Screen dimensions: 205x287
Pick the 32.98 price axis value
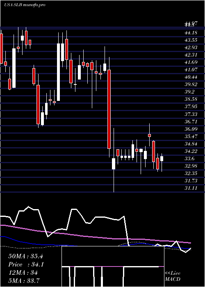[x=191, y=166]
